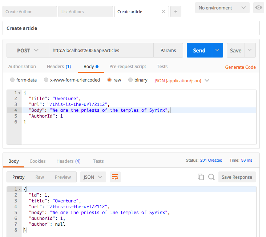Open the response Cookies tab

(x=37, y=161)
